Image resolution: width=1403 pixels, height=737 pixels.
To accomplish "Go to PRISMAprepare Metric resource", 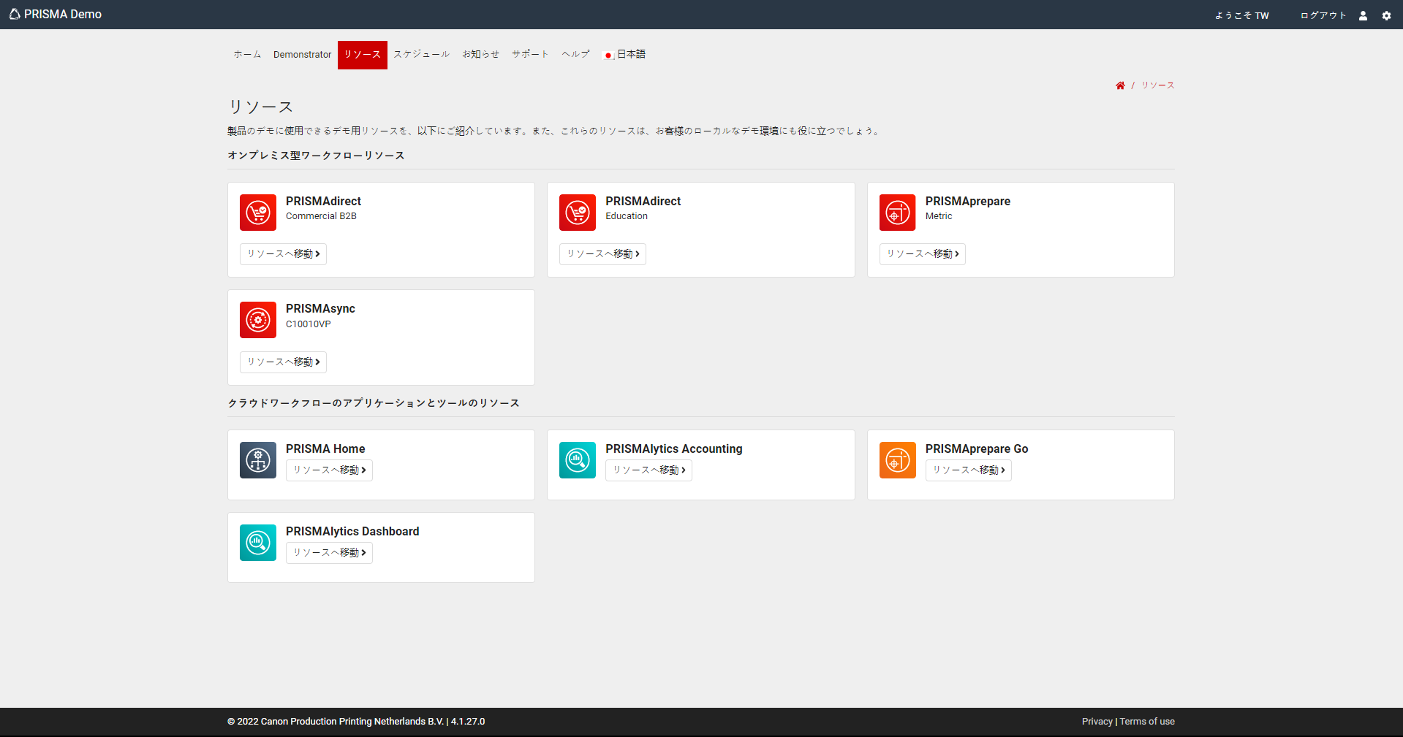I will coord(923,254).
